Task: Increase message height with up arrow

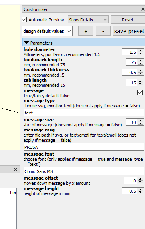Action: (x=141, y=190)
